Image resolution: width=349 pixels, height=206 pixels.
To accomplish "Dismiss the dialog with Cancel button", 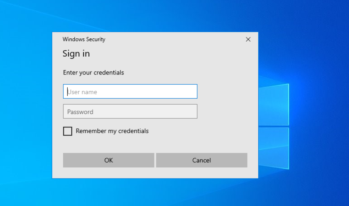I will 202,160.
